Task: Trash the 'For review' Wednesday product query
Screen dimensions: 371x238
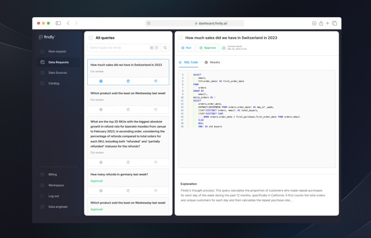Action: pyautogui.click(x=128, y=109)
